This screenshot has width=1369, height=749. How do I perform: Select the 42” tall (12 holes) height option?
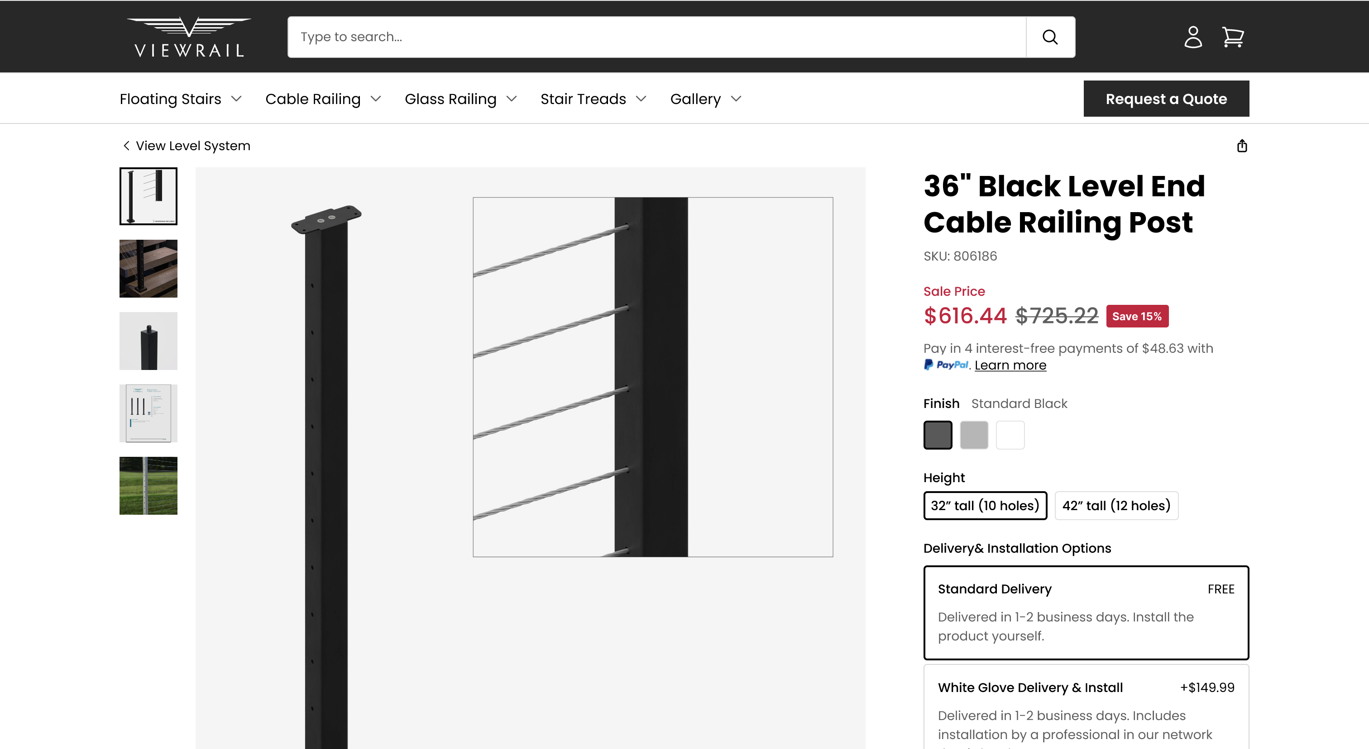[x=1116, y=505]
